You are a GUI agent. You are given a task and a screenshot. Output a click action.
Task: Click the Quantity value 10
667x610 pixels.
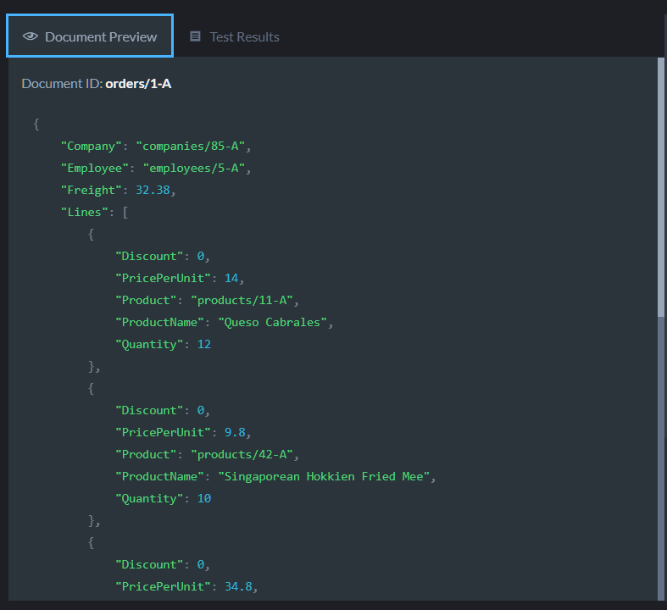(204, 498)
